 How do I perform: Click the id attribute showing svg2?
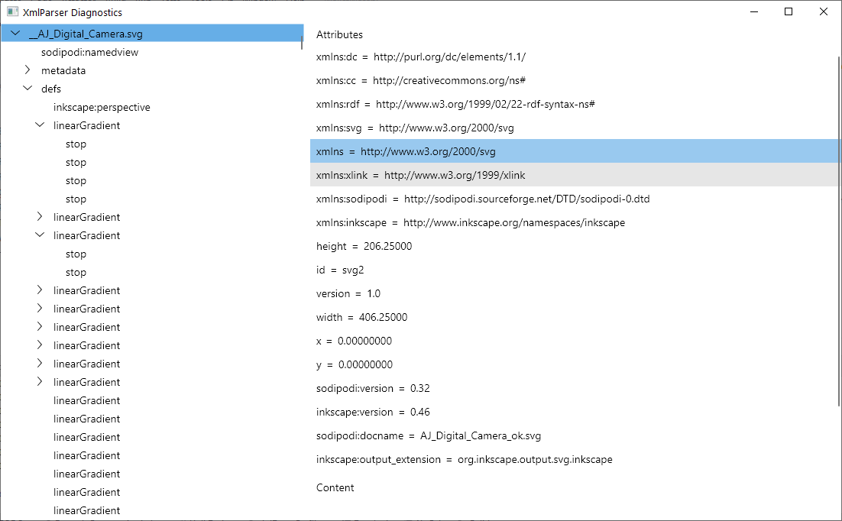click(x=340, y=270)
